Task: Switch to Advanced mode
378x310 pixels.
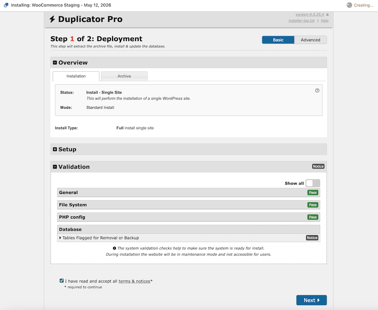Action: (310, 40)
